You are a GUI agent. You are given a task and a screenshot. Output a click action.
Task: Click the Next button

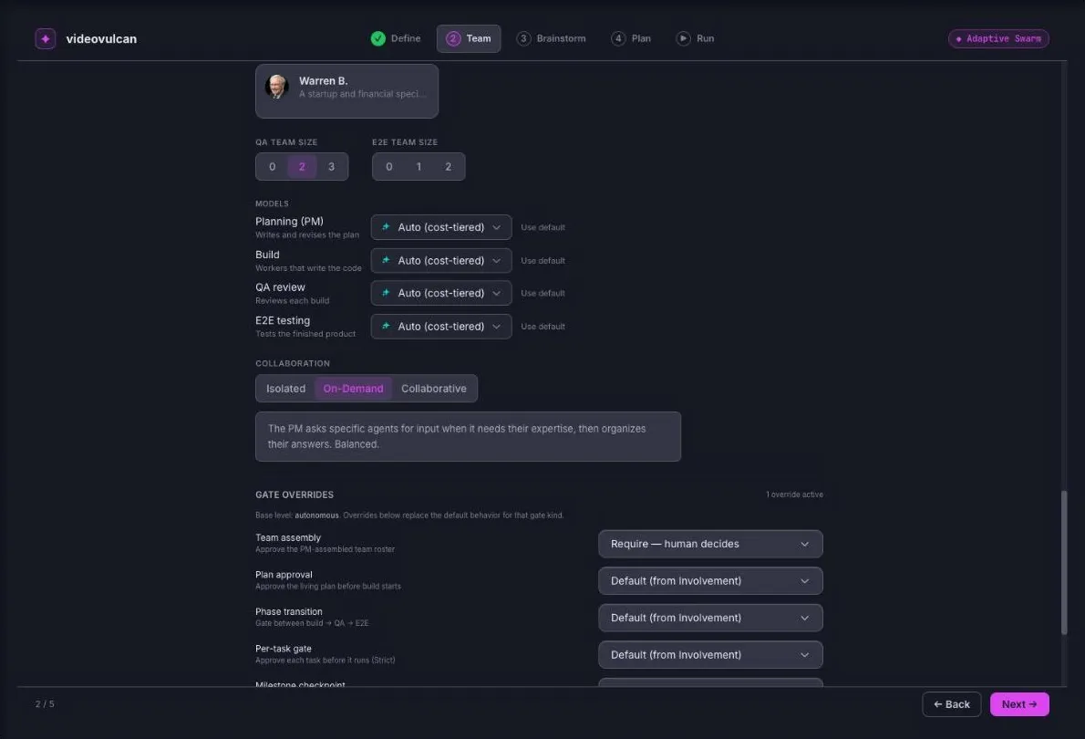(x=1019, y=704)
